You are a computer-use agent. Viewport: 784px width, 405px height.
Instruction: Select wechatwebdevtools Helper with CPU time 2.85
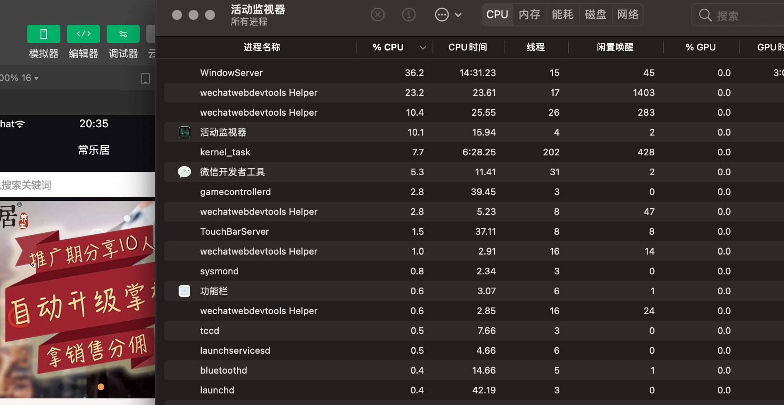474,311
